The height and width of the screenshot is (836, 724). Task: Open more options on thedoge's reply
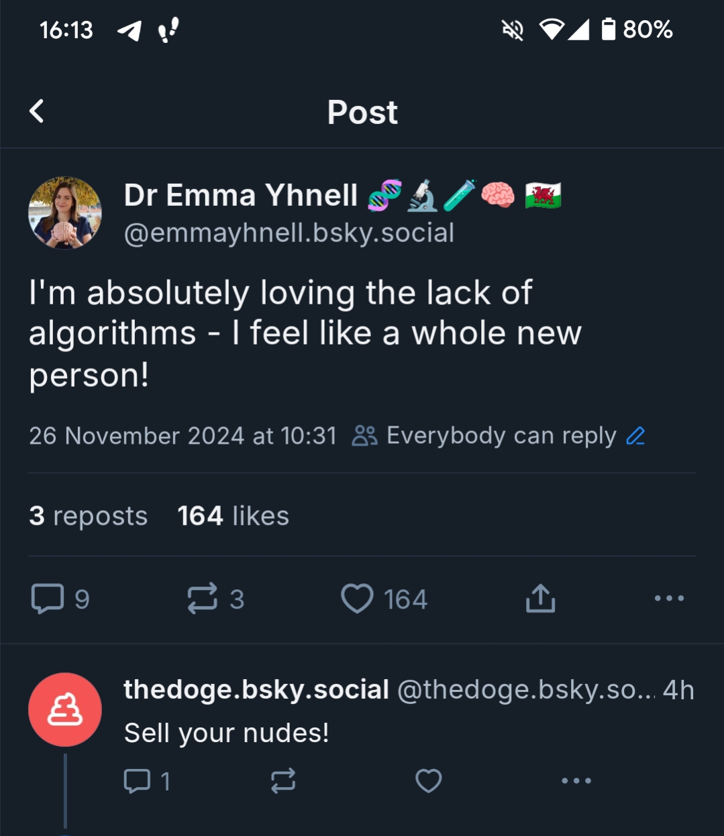pyautogui.click(x=576, y=781)
